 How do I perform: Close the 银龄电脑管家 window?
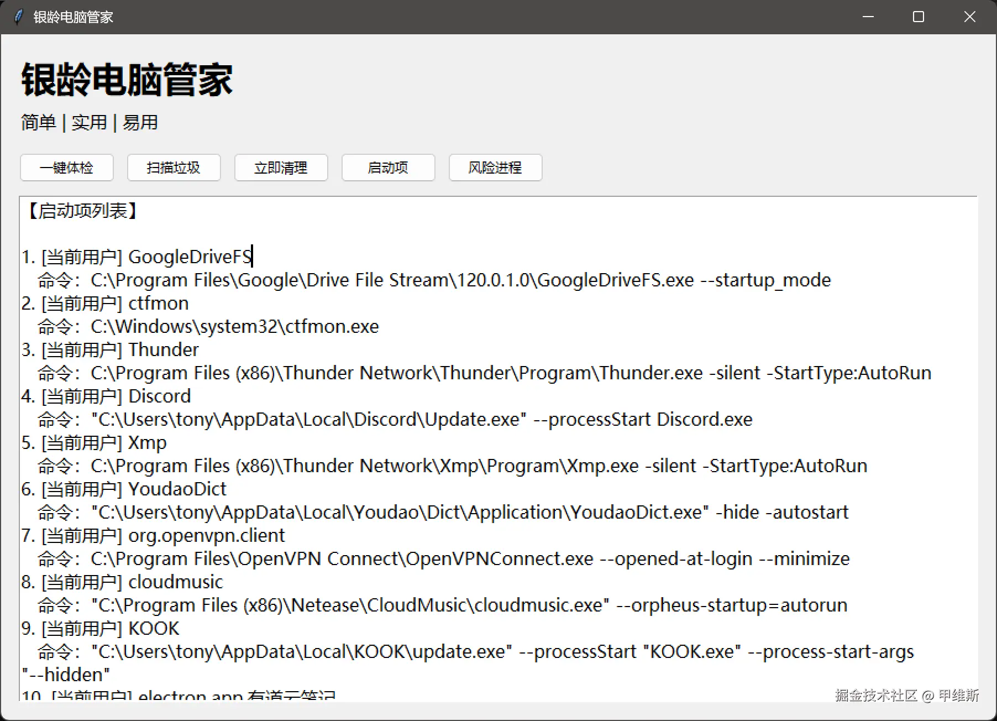point(969,17)
